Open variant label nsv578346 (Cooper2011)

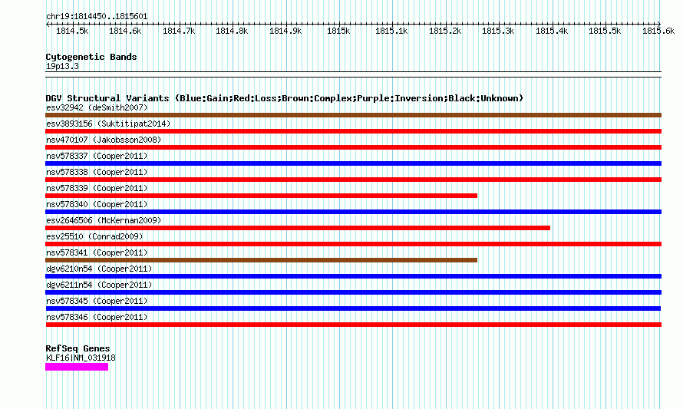97,317
